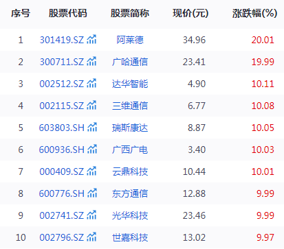Viewport: 284px width, 249px height.
Task: Open stock name link 阿莱德
Action: click(130, 40)
